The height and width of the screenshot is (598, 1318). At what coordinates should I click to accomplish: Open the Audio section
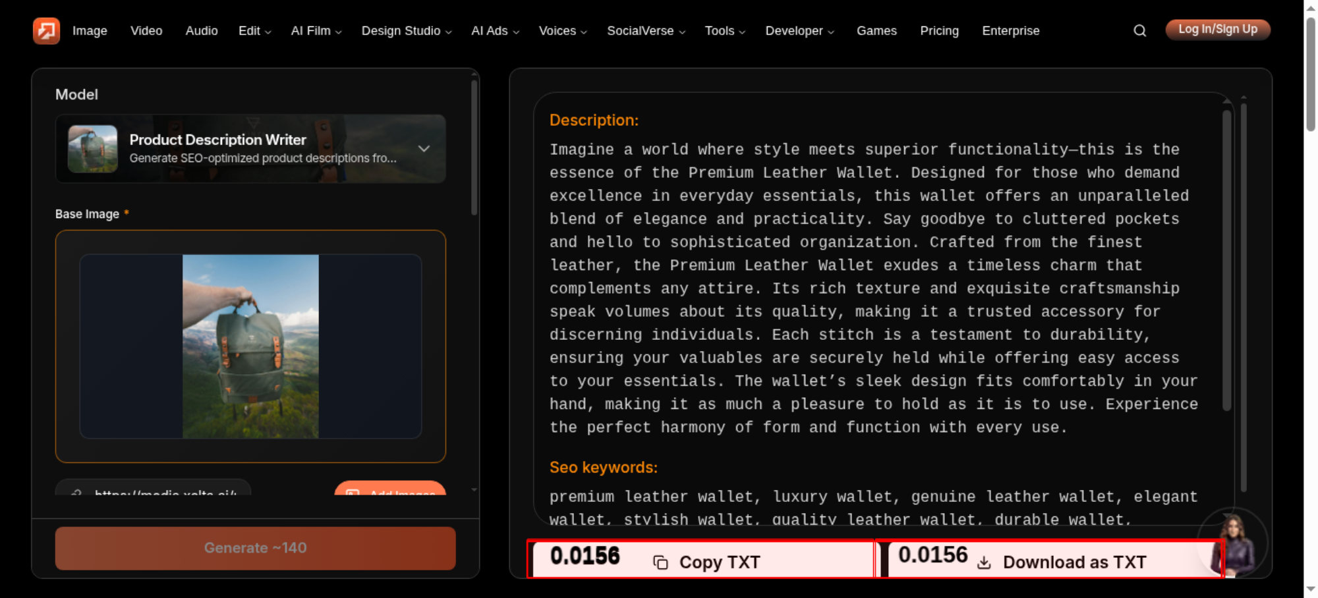[x=202, y=31]
